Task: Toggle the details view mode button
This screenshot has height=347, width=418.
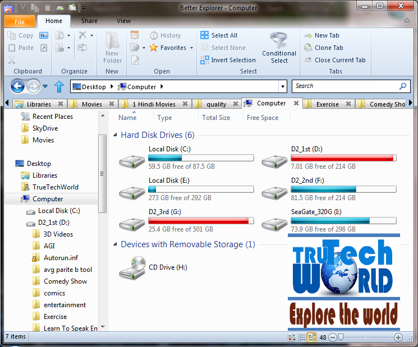Action: click(x=301, y=337)
